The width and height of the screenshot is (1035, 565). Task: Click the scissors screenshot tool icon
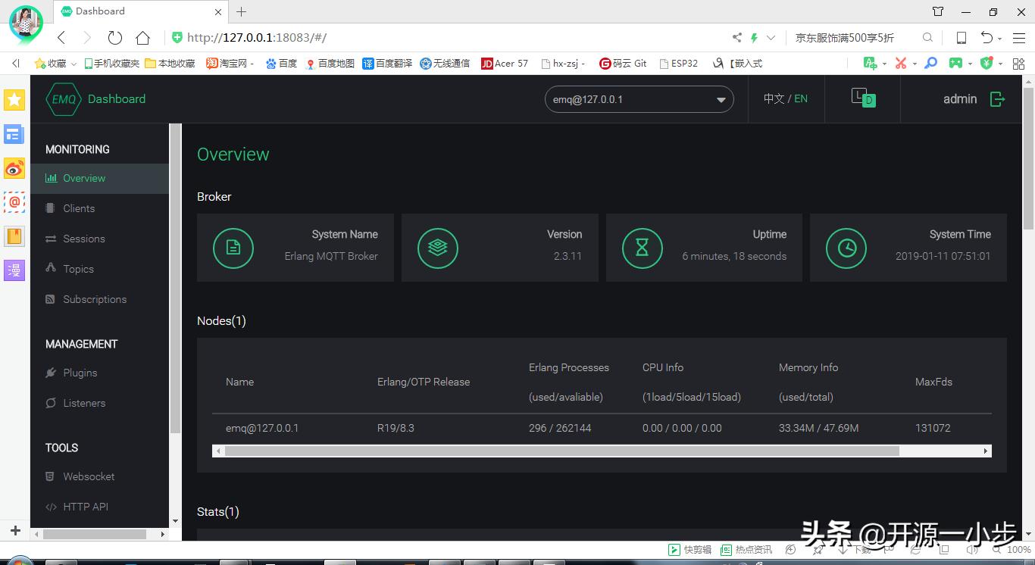901,64
